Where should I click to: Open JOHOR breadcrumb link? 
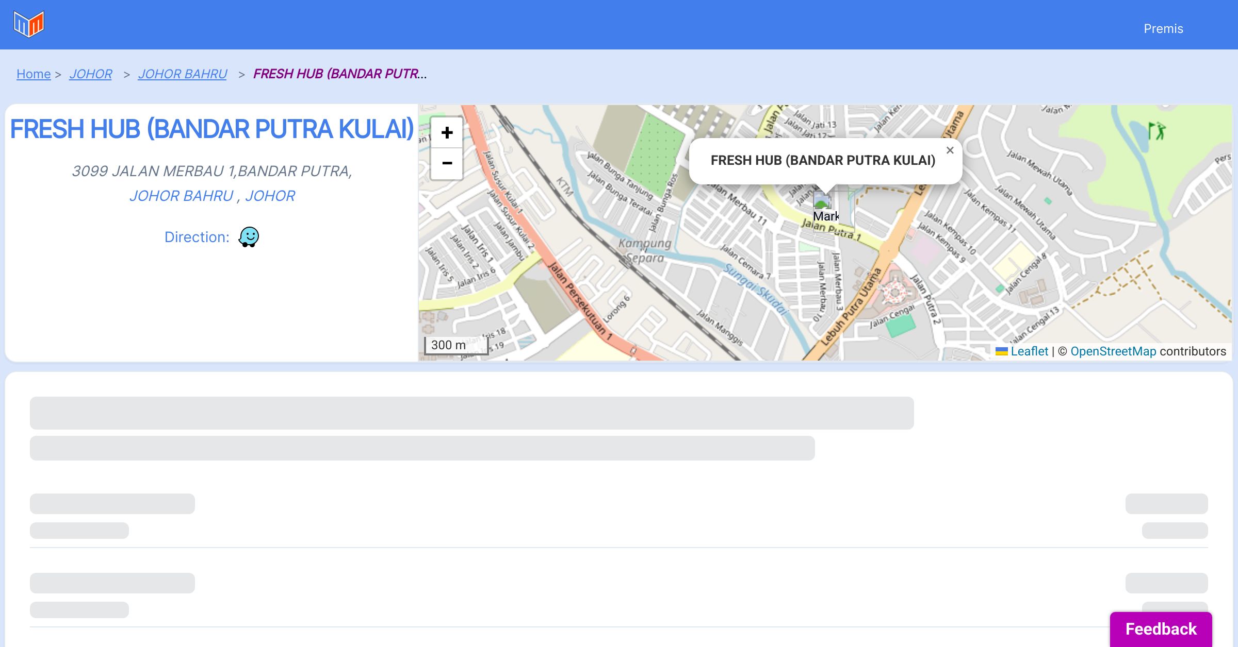coord(91,74)
